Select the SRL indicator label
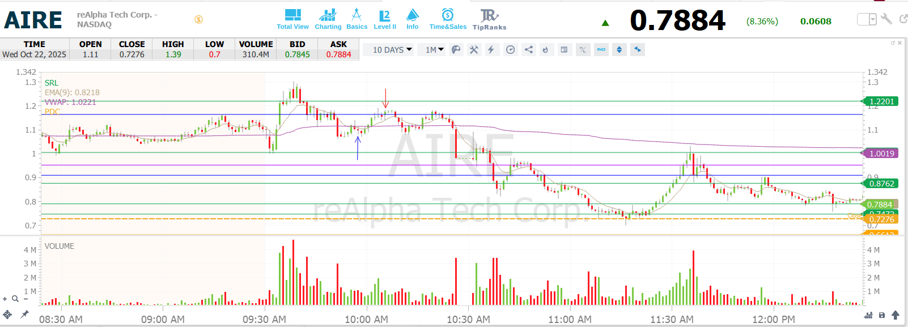The image size is (908, 327). pos(52,83)
